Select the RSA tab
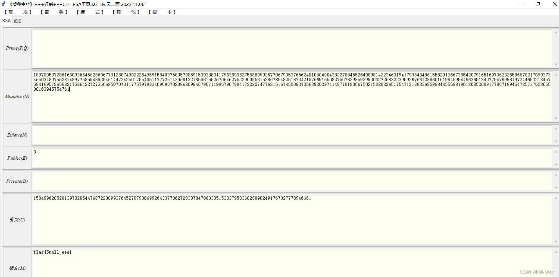This screenshot has height=277, width=559. [6, 21]
